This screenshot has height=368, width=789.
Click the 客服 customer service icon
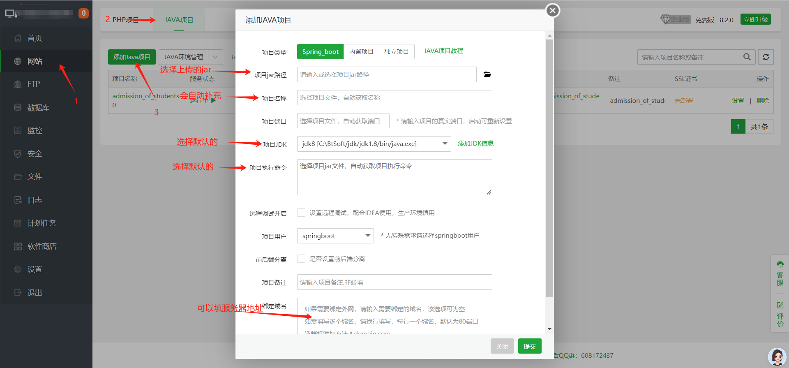780,273
